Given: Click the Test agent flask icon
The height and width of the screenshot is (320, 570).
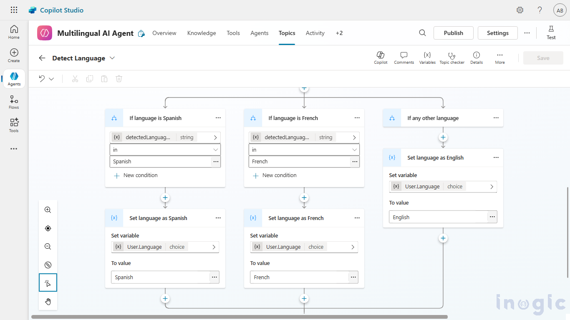Looking at the screenshot, I should [551, 32].
